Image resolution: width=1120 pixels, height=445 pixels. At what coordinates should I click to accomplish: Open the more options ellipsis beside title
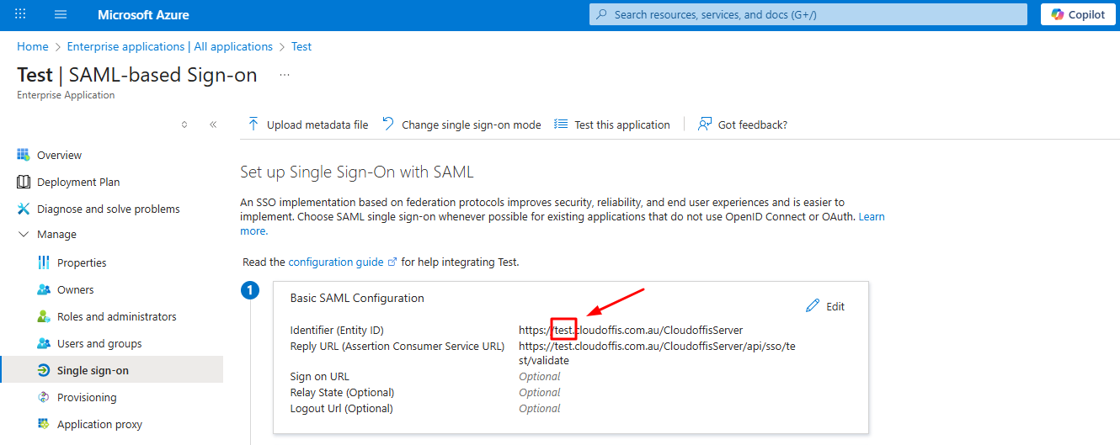click(285, 75)
